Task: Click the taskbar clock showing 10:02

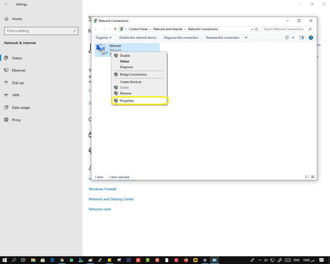Action: point(309,260)
